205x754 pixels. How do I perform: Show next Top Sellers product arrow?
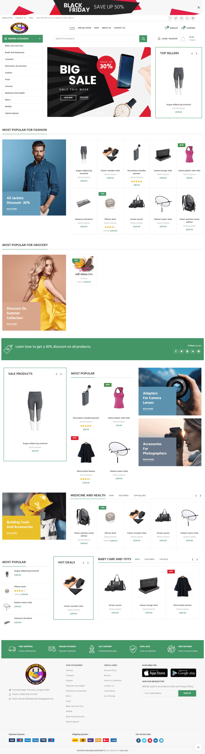[196, 53]
